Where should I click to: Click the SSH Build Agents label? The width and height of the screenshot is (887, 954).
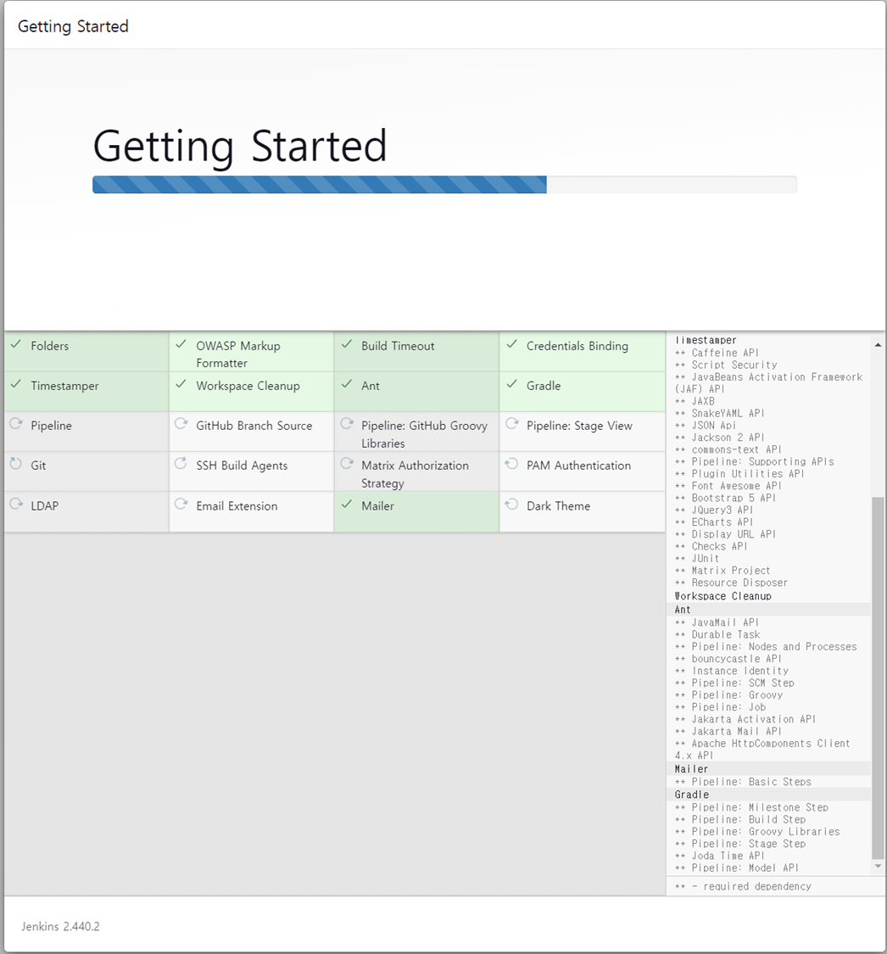pos(242,466)
